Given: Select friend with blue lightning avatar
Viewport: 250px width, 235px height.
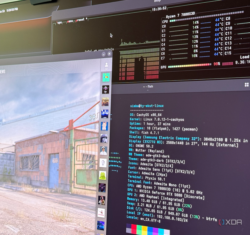Looking at the screenshot, I should tap(105, 114).
